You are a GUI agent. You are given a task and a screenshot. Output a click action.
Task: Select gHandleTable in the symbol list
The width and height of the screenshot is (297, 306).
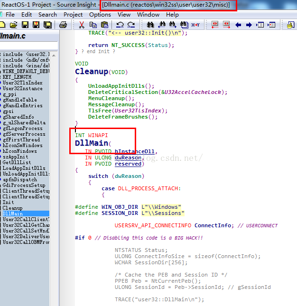click(20, 100)
